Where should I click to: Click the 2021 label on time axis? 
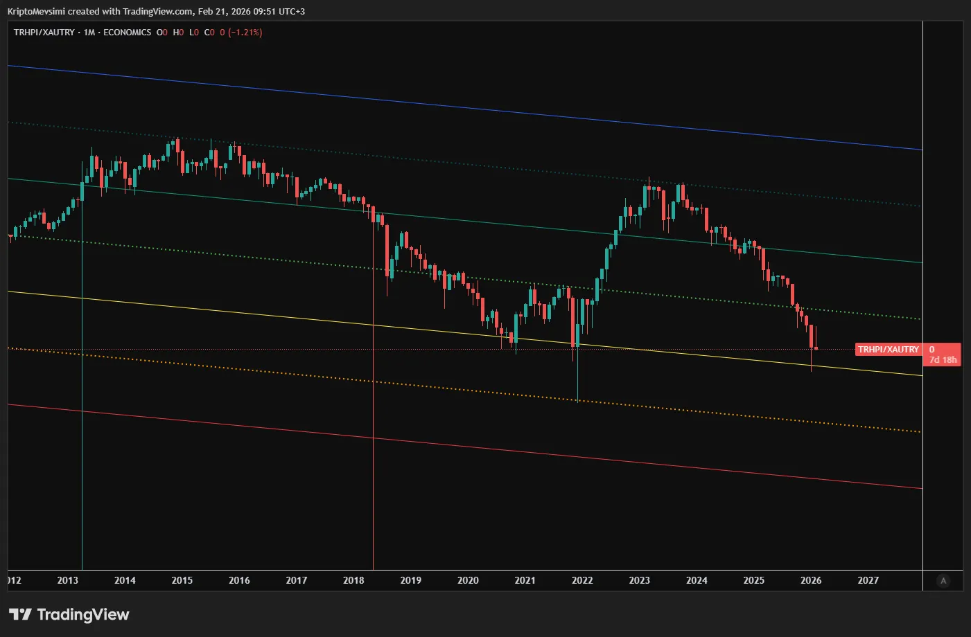click(x=525, y=580)
